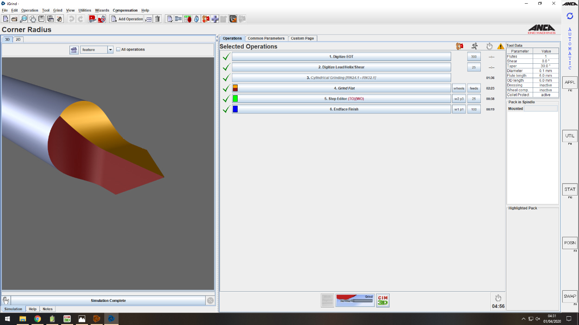The image size is (579, 325).
Task: Toggle the green checkmark for Digitize EOT
Action: point(226,57)
